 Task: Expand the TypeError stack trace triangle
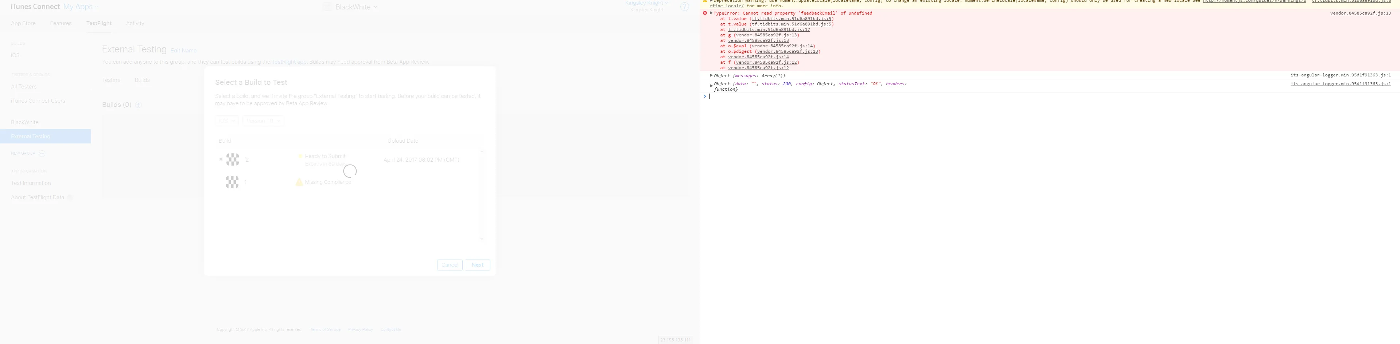[711, 13]
